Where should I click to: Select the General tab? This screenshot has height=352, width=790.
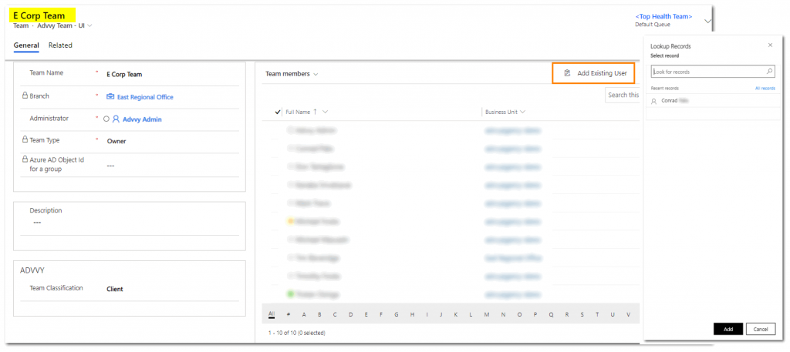pos(26,45)
